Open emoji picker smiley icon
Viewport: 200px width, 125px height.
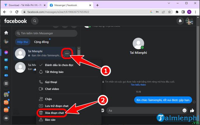pos(184,110)
